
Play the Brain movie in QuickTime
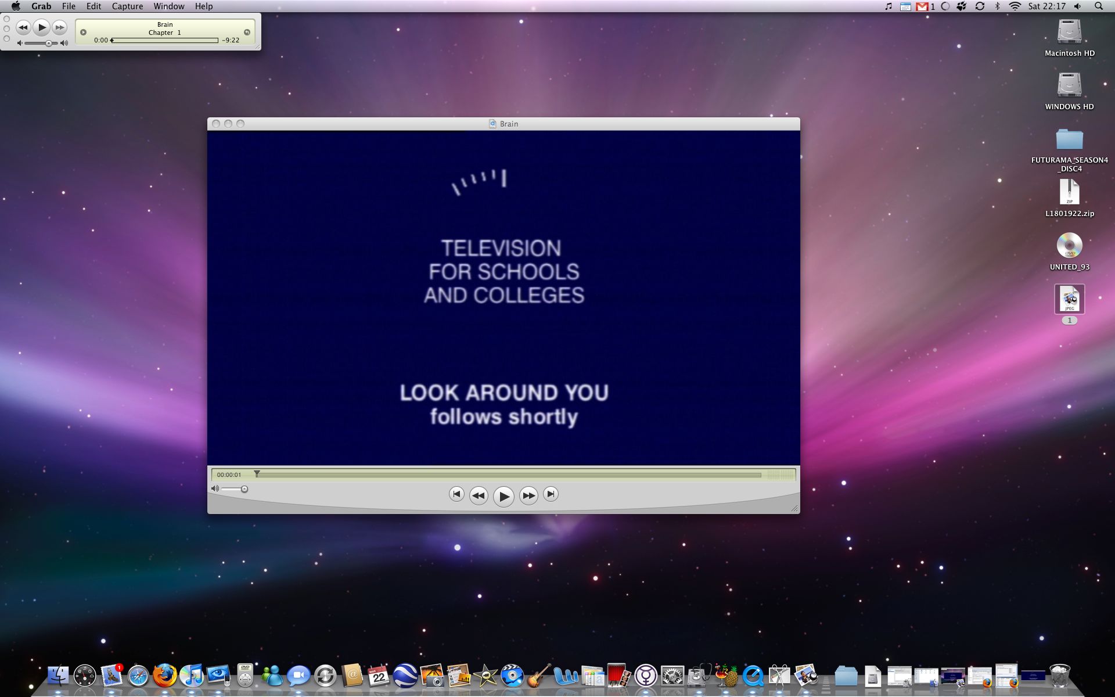click(503, 496)
